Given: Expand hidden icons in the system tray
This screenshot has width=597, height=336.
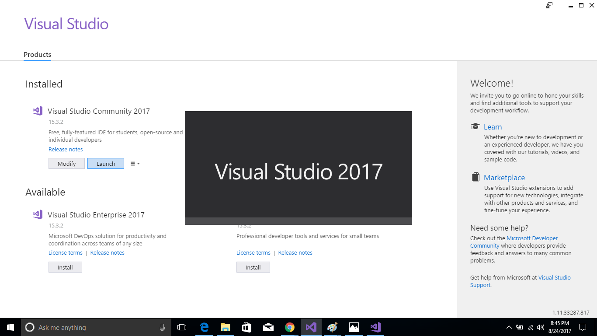Looking at the screenshot, I should coord(509,327).
